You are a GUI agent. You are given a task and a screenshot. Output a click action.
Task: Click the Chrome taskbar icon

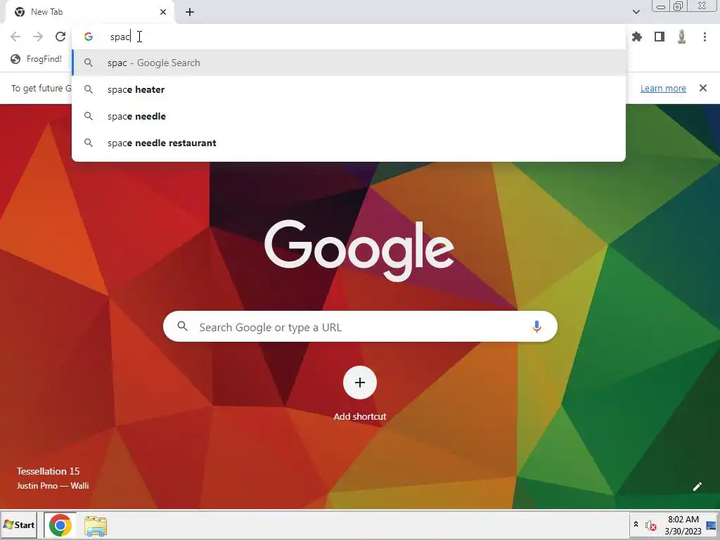click(x=60, y=525)
